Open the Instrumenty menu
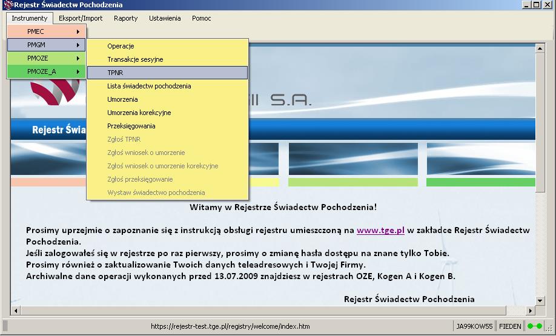 (30, 18)
